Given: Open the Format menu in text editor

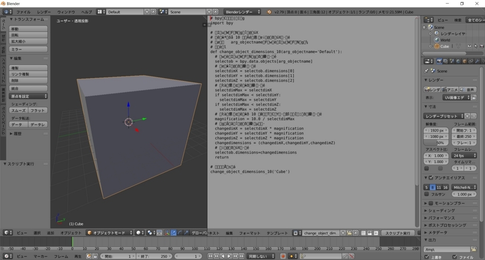Looking at the screenshot, I should coord(250,233).
